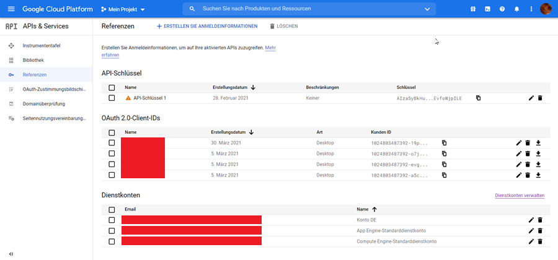The image size is (558, 260).
Task: Edit API-Schlüssel 1 with pencil icon
Action: 531,98
